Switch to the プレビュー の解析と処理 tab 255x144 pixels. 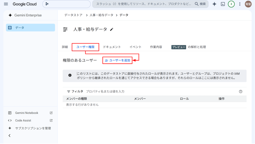point(188,47)
